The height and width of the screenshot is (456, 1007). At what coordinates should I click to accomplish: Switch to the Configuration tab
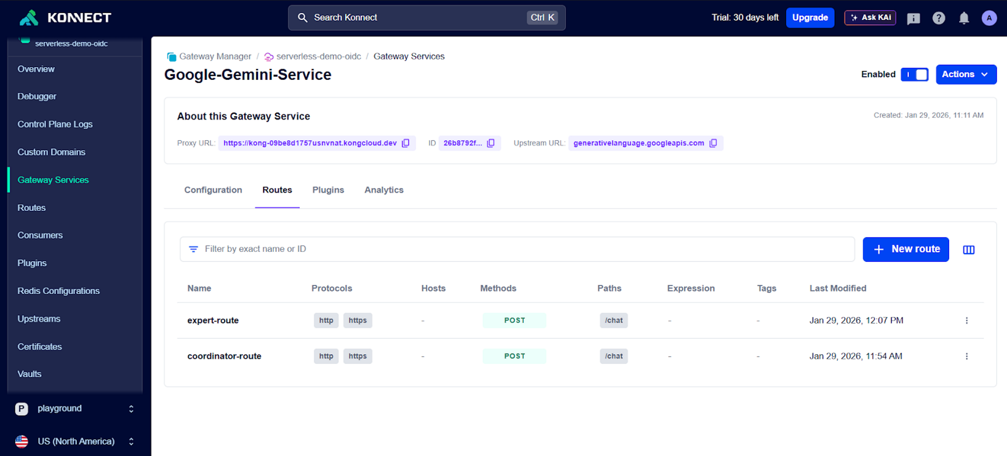click(x=213, y=190)
